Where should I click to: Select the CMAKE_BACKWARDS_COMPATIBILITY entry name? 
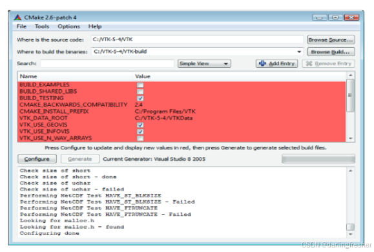(x=74, y=105)
